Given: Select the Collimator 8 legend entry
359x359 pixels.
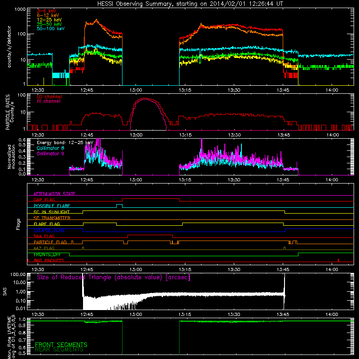Looking at the screenshot, I should [x=50, y=148].
